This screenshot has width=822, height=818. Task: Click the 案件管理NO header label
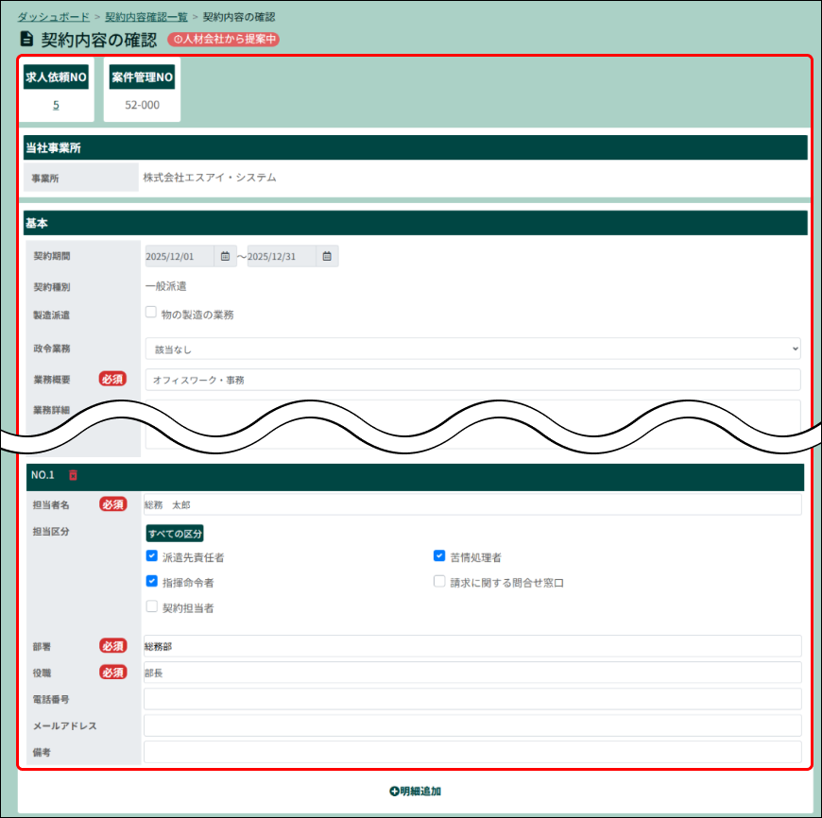(x=142, y=77)
